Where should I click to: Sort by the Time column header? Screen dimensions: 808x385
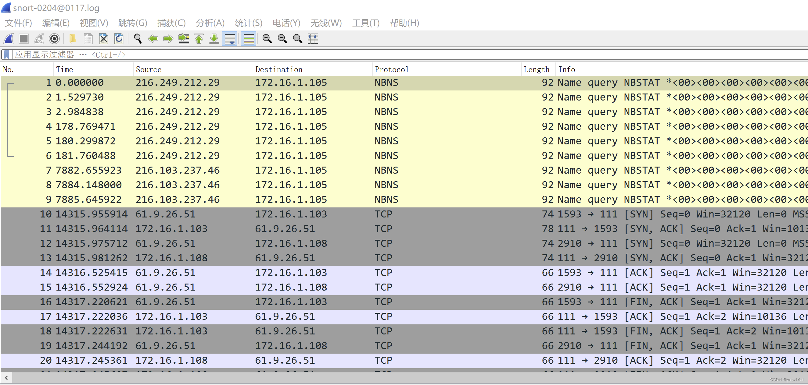(x=93, y=69)
